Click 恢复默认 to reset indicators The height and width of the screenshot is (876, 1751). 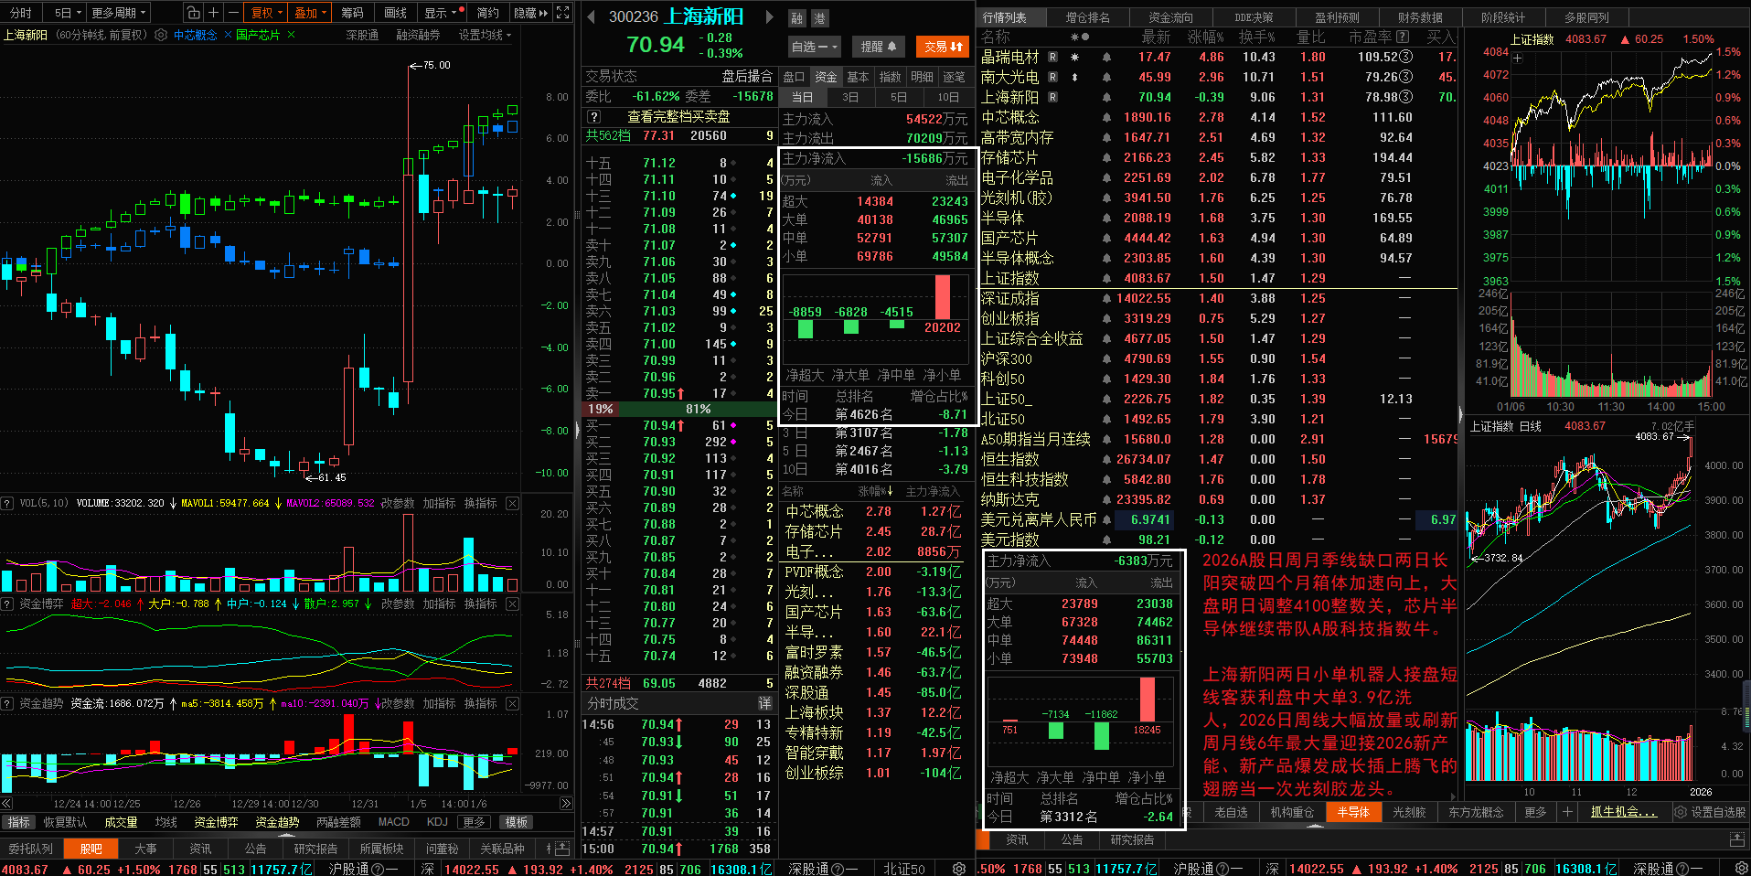tap(65, 822)
